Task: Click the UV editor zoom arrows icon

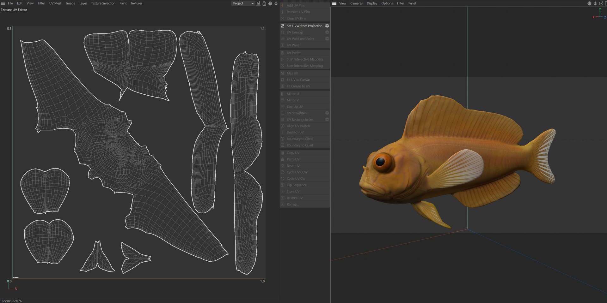Action: [276, 3]
